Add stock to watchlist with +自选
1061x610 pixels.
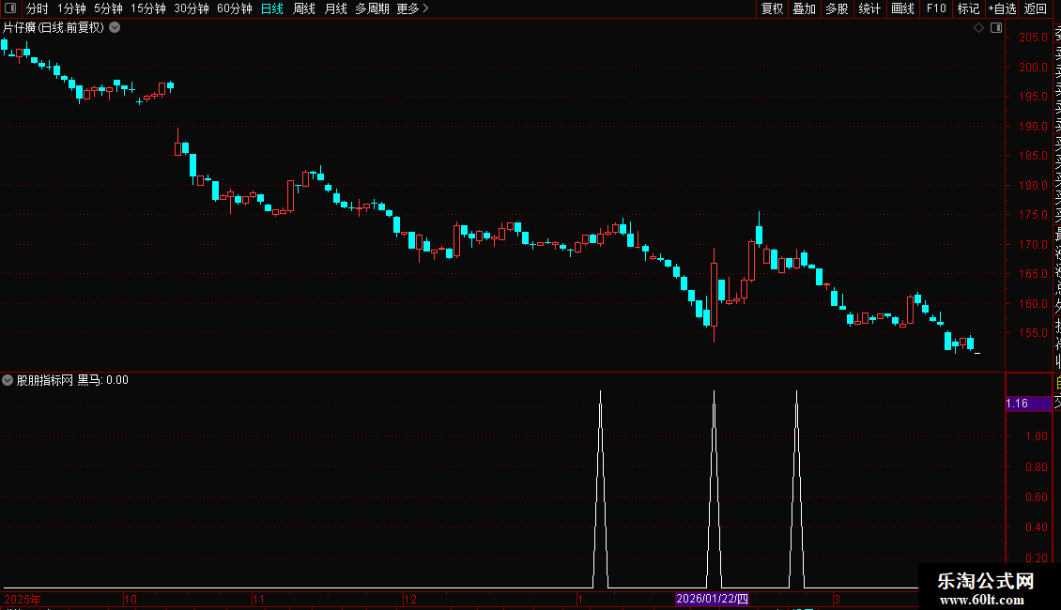click(1003, 8)
